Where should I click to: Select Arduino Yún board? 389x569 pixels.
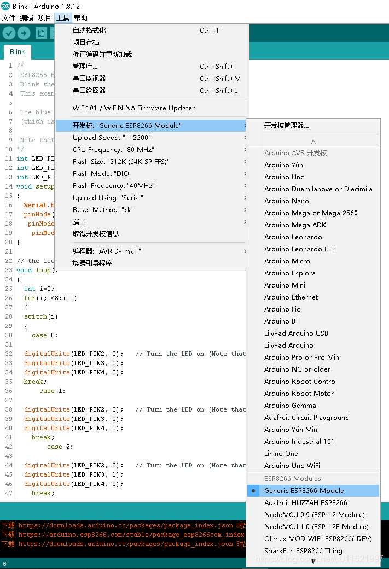click(x=313, y=165)
